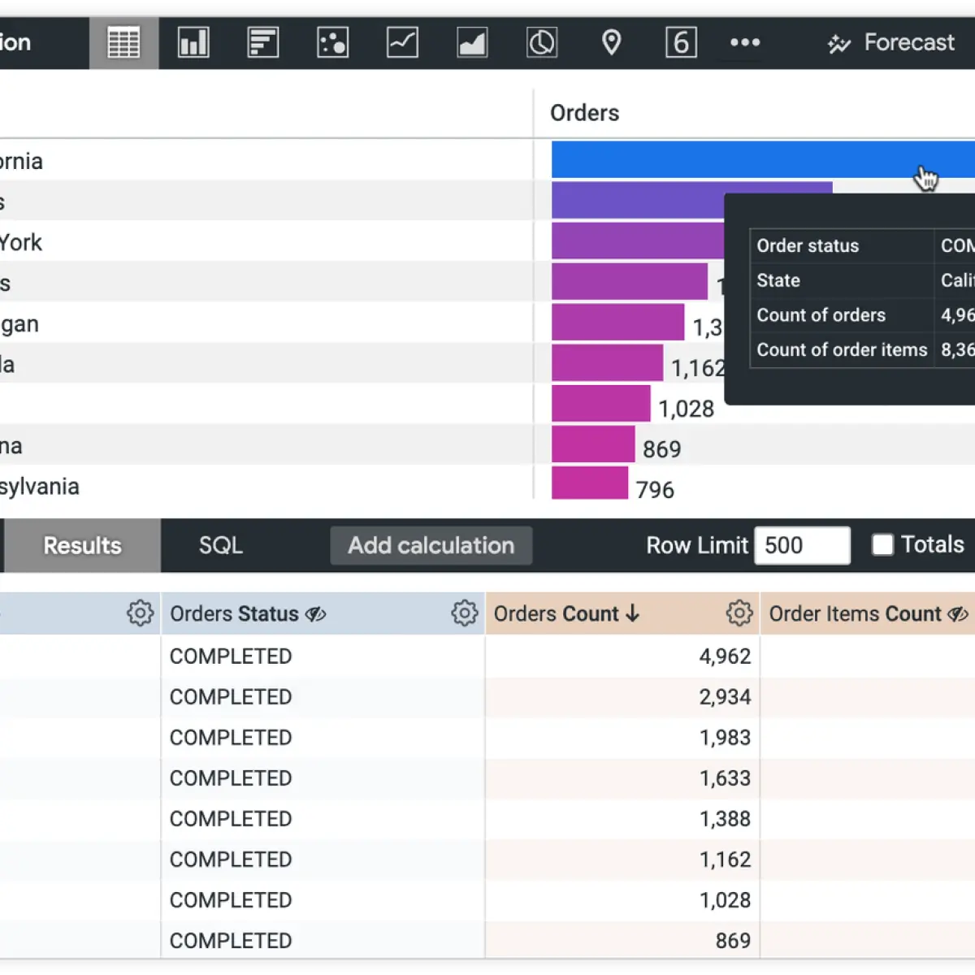Toggle Orders Status hidden-from-visualization icon
This screenshot has height=975, width=975.
tap(315, 614)
